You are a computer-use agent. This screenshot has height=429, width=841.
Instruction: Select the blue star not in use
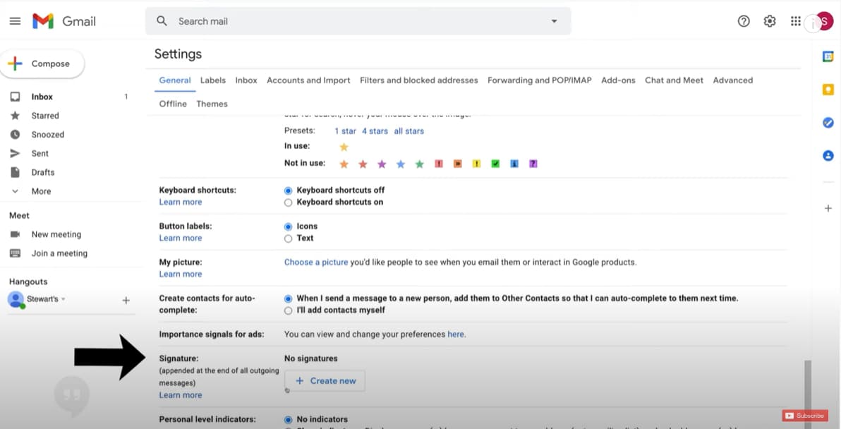[x=401, y=164]
